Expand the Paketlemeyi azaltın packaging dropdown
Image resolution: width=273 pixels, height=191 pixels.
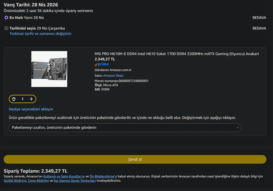pyautogui.click(x=125, y=128)
